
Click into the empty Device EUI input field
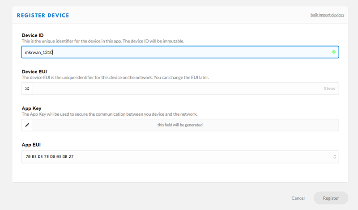pos(175,88)
